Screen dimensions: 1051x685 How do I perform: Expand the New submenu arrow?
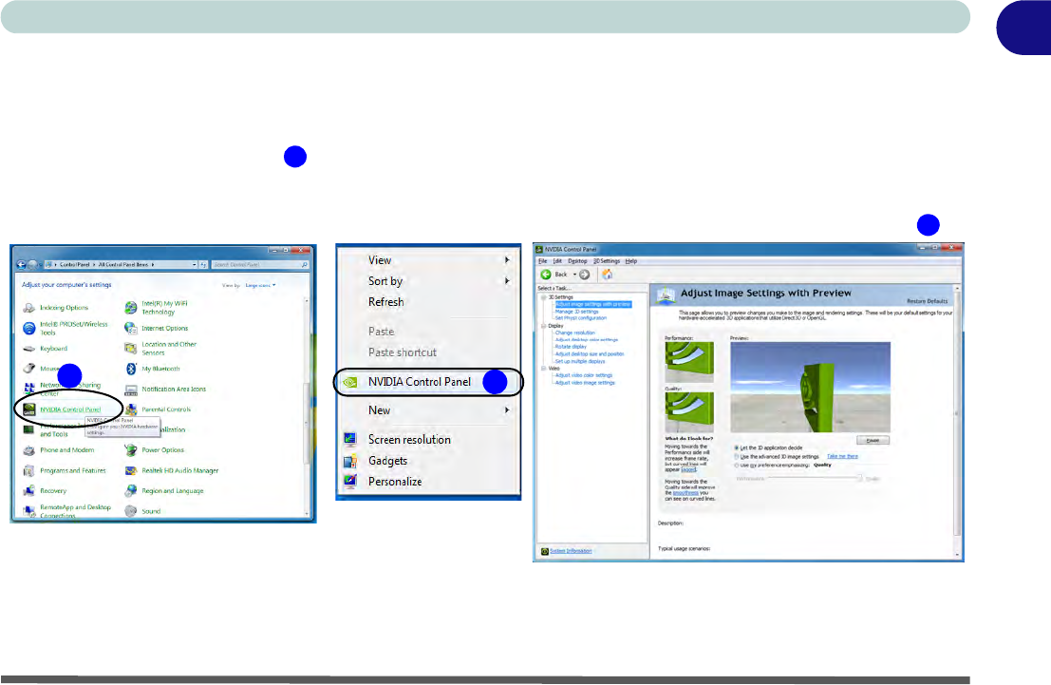pyautogui.click(x=508, y=410)
